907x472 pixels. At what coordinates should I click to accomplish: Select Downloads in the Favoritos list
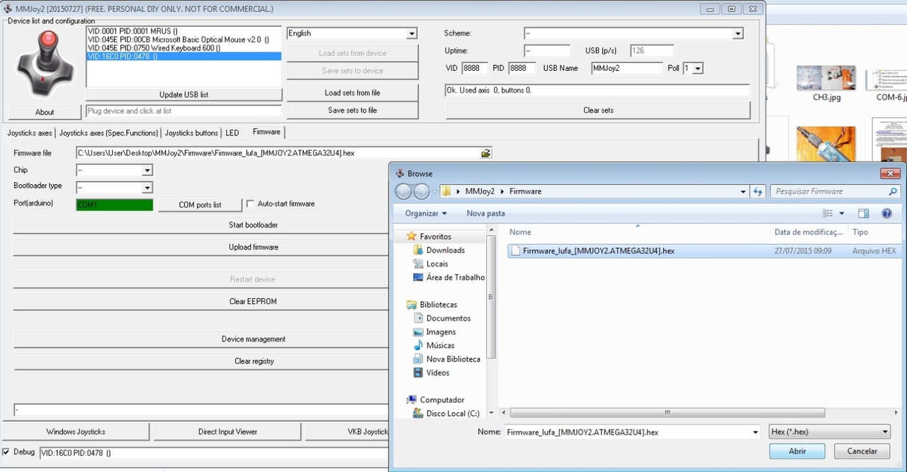445,250
